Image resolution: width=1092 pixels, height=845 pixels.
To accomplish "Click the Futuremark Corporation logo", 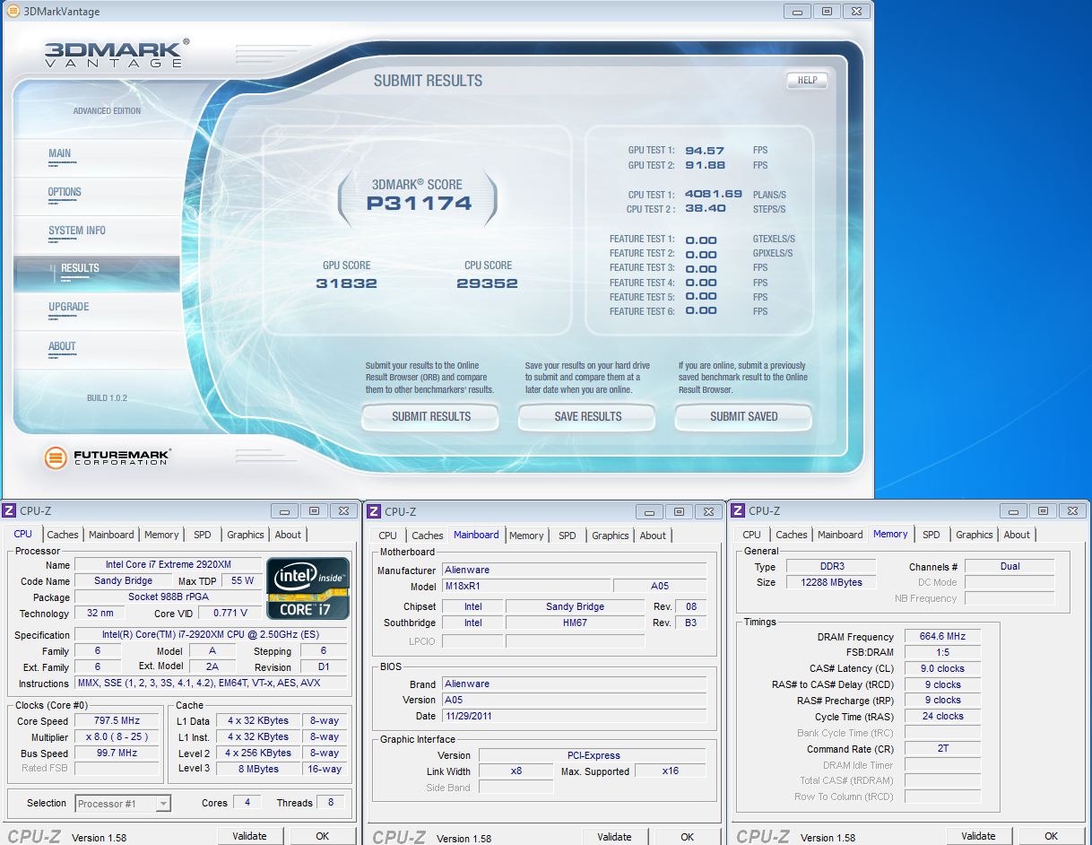I will point(107,457).
